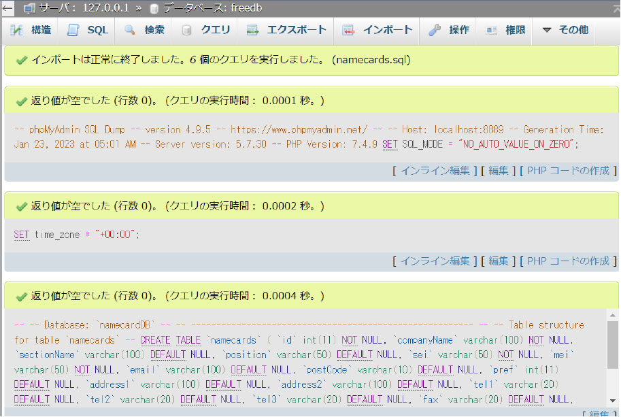Viewport: 621px width, 417px height.
Task: Click PHP コードの作成 under time_zone query
Action: click(568, 261)
